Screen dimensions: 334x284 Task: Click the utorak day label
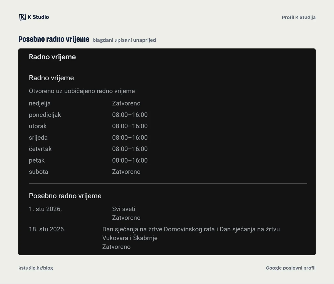click(38, 126)
